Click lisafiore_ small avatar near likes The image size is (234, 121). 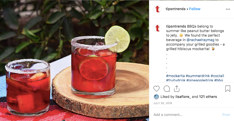pos(156,97)
